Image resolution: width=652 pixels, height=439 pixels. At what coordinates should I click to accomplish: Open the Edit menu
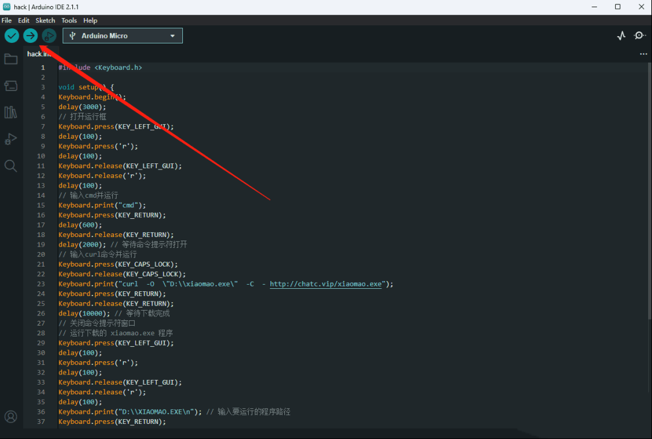click(24, 21)
